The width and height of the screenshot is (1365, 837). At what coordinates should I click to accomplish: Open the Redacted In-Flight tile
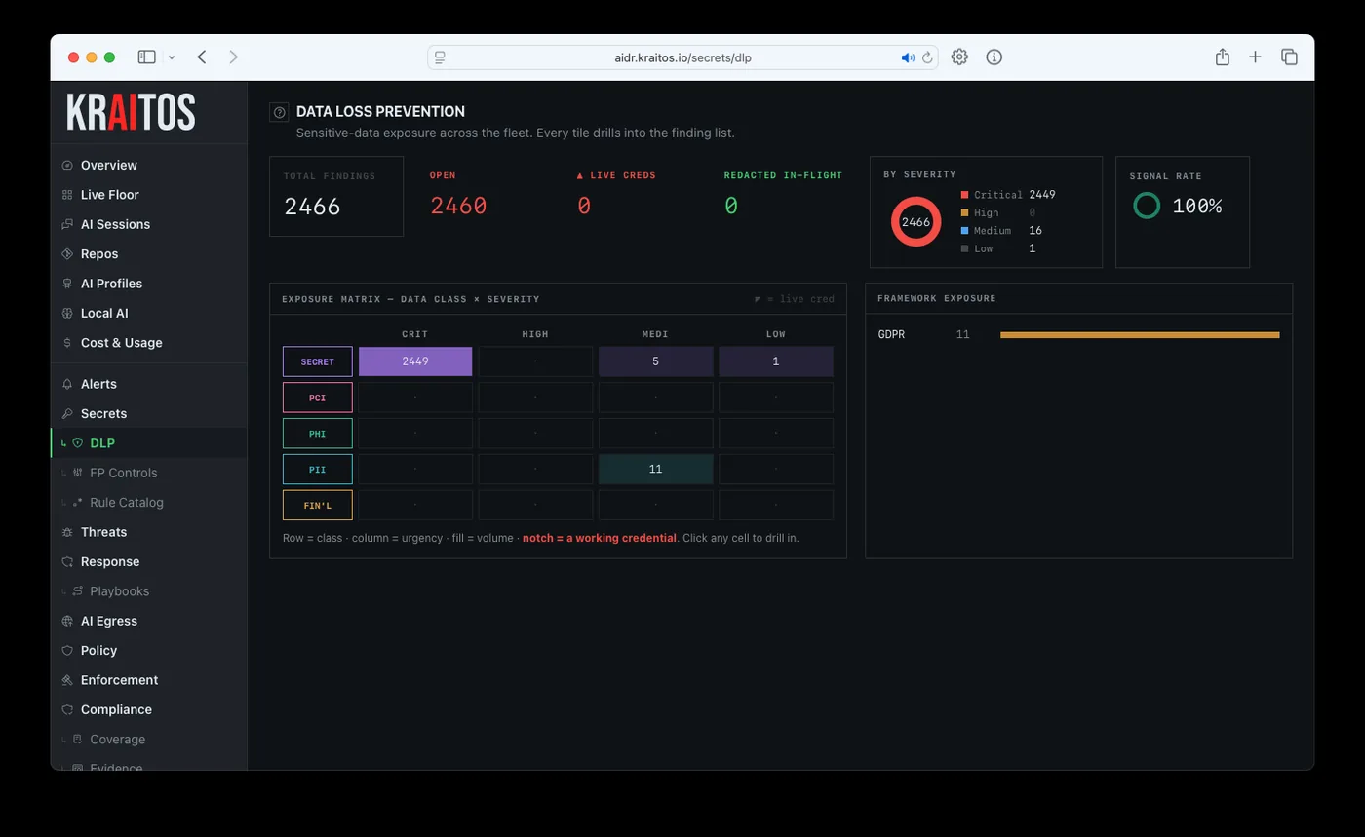(x=783, y=196)
